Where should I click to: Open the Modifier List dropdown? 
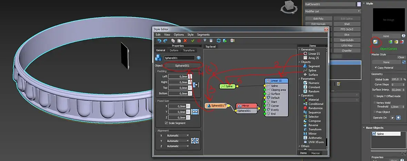click(x=333, y=11)
